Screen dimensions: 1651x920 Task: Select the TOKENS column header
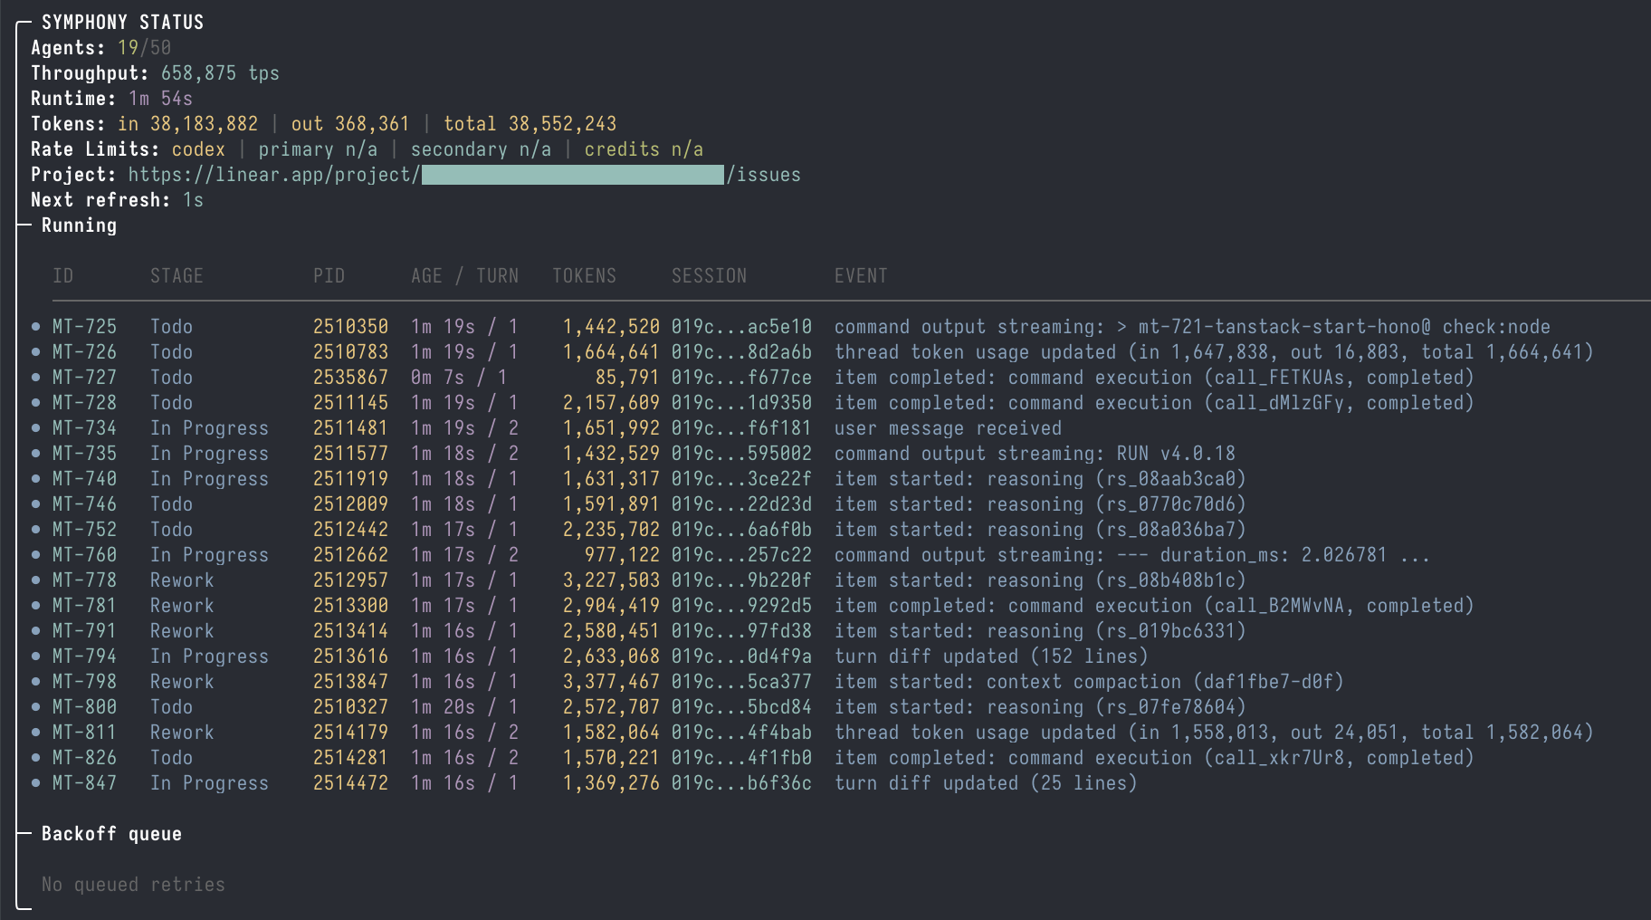[x=584, y=275]
